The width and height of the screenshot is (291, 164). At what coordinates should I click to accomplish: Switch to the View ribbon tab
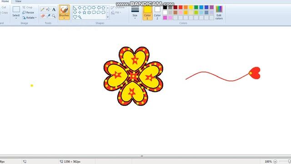click(x=18, y=1)
